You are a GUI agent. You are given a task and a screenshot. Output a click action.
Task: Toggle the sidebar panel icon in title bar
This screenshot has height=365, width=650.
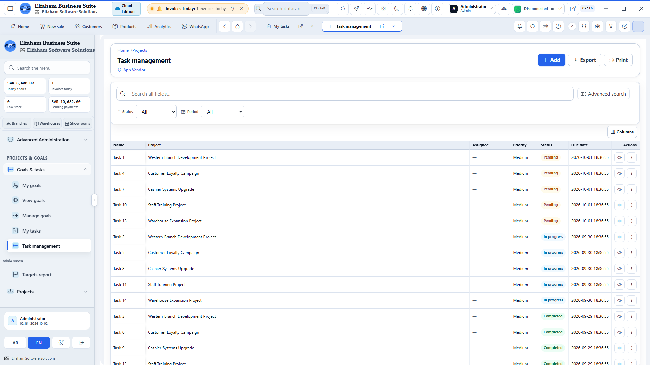[10, 9]
